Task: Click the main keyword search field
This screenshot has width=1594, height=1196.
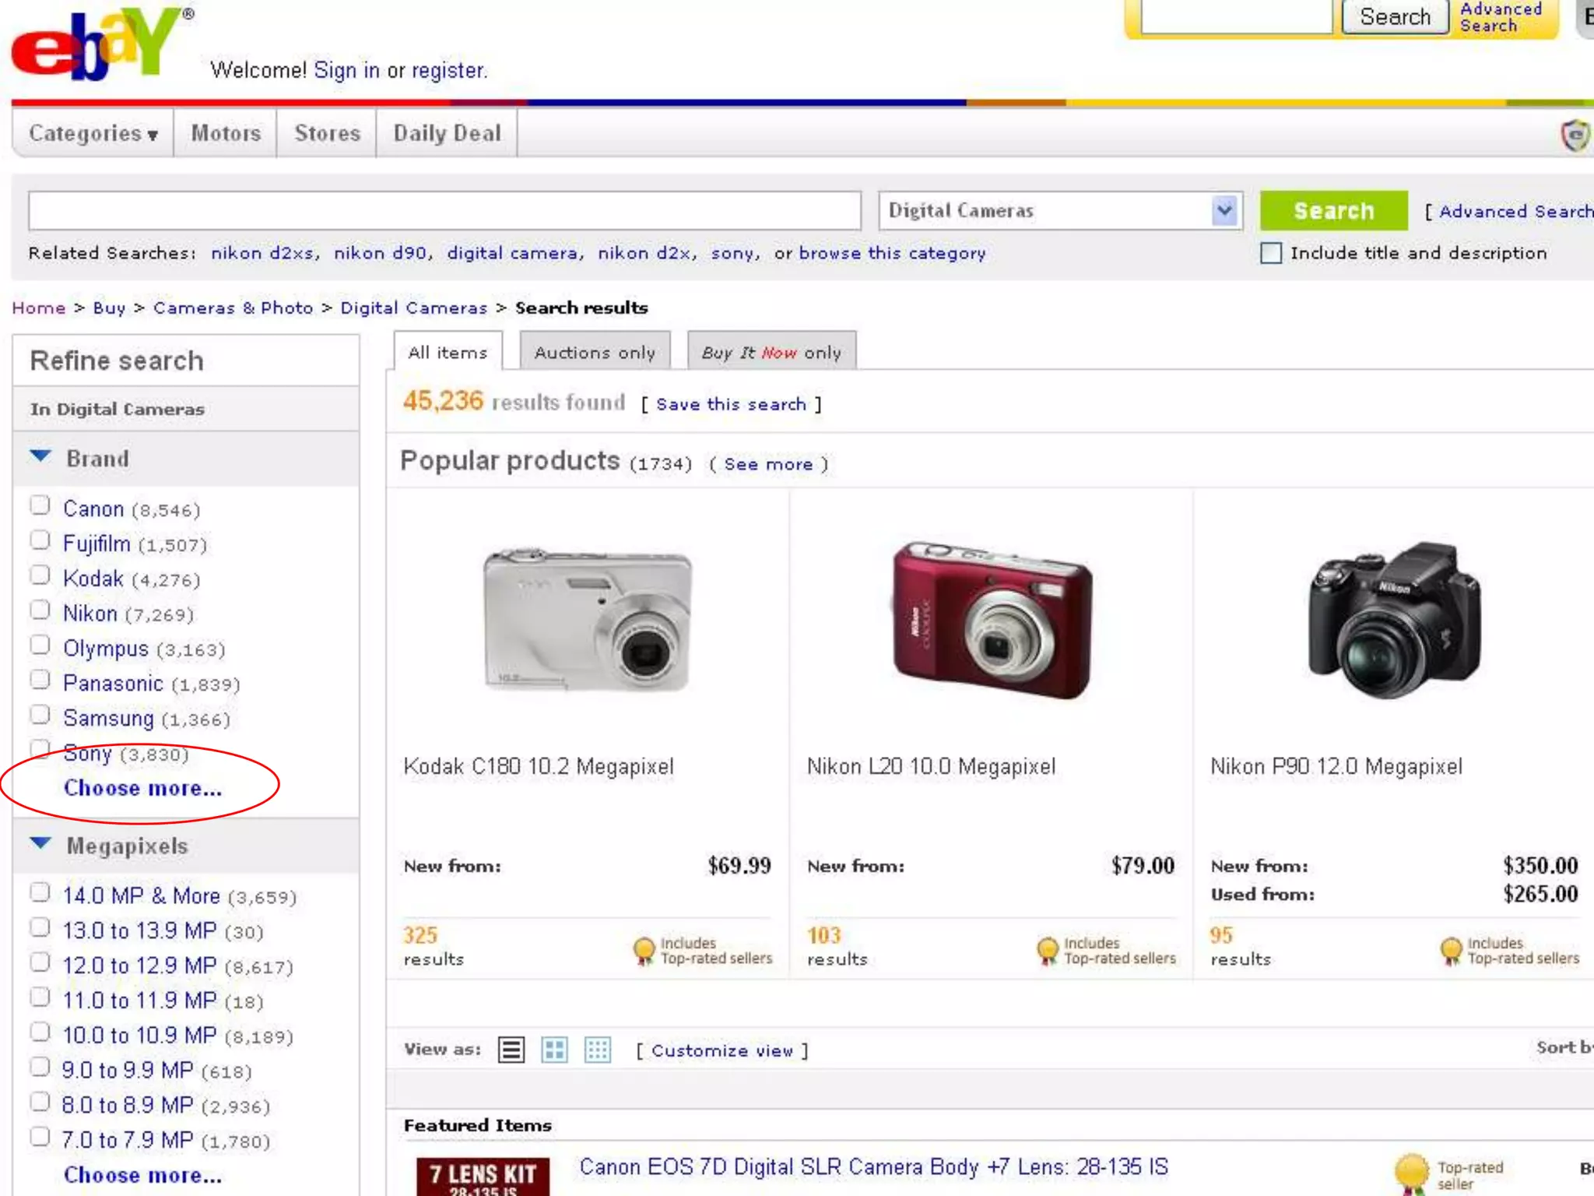Action: pos(444,211)
